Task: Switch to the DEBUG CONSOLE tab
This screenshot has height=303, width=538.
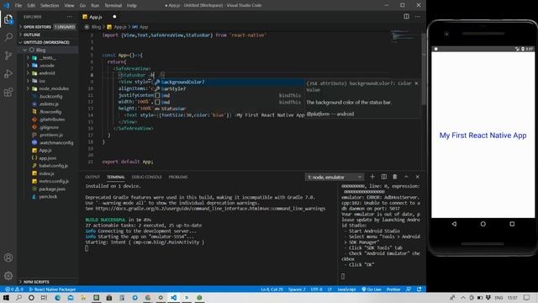Action: coord(146,177)
